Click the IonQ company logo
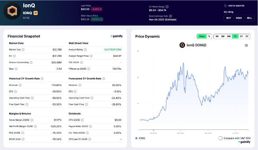 click(12, 11)
